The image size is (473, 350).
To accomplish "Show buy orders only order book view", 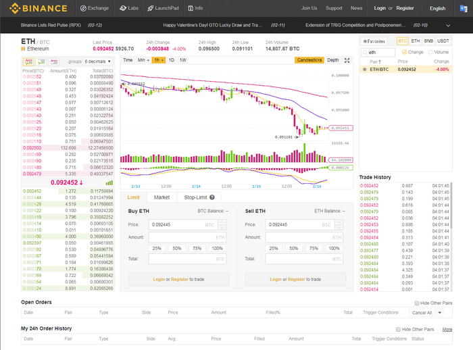I will [41, 62].
